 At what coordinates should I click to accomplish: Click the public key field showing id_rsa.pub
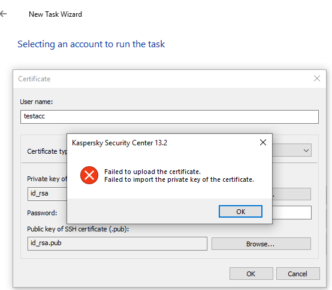[x=117, y=243]
